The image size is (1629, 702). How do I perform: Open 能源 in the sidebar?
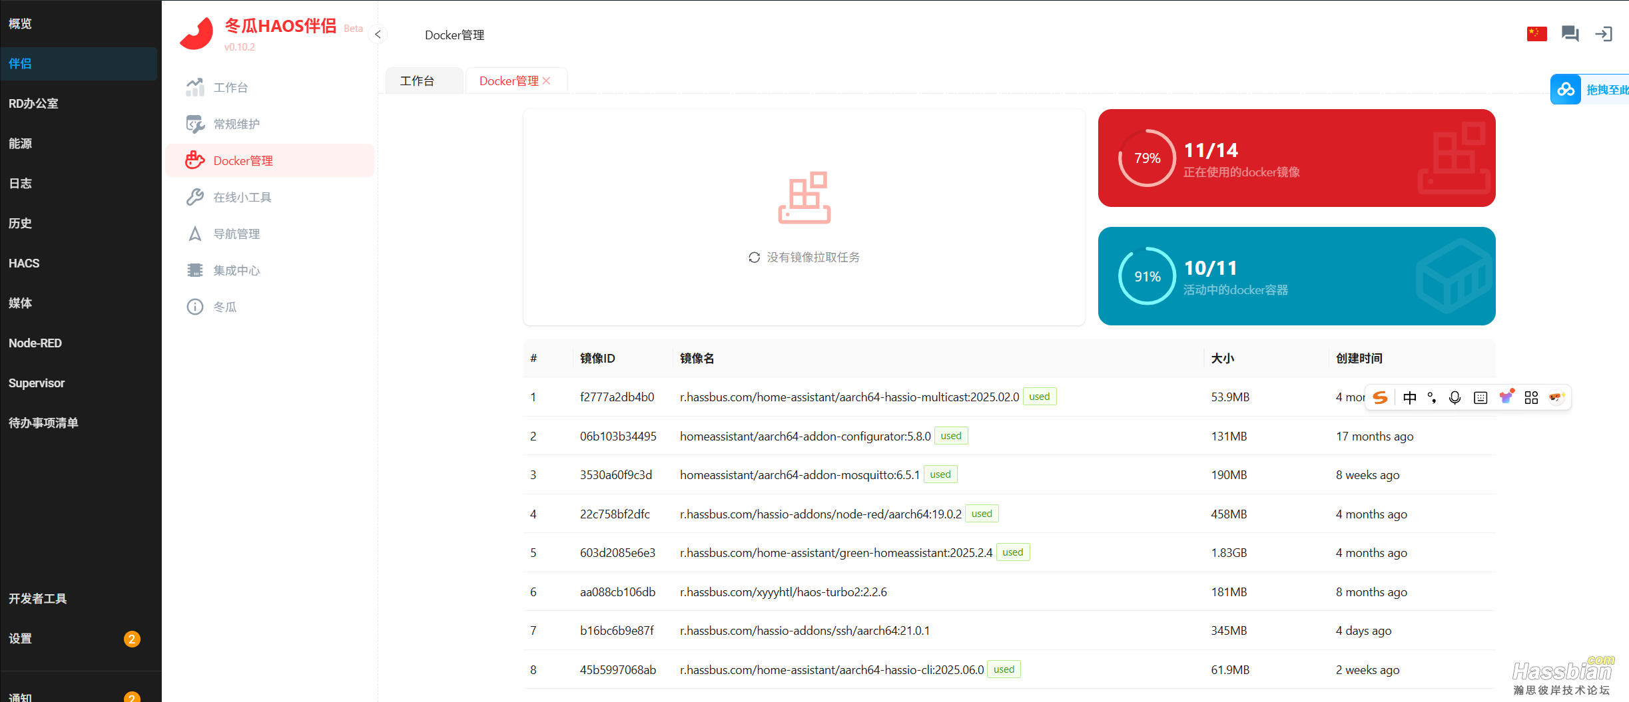pos(79,143)
